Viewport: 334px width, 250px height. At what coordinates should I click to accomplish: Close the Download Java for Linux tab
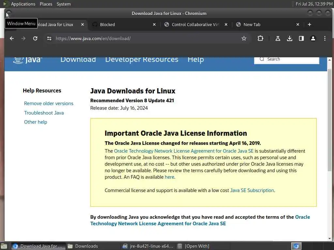pos(83,24)
